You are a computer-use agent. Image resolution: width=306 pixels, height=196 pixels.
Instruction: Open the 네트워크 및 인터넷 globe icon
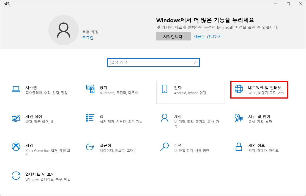click(x=239, y=89)
